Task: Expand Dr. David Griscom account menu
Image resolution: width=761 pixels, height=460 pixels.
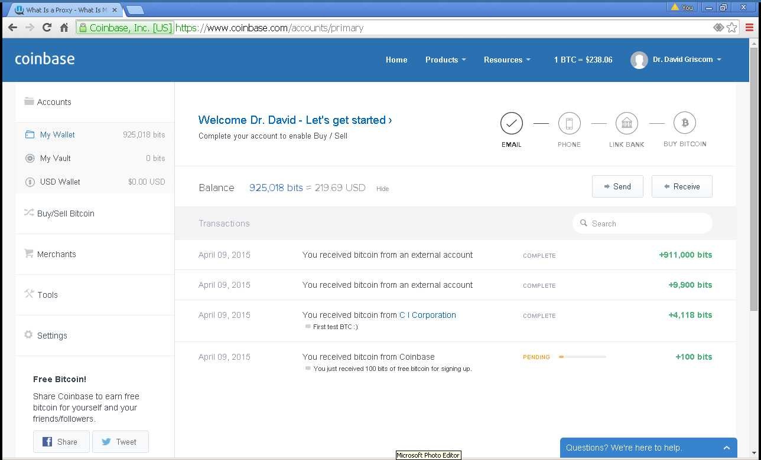Action: pyautogui.click(x=687, y=60)
